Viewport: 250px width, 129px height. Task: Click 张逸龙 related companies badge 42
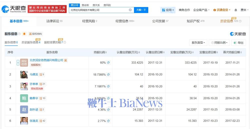click(x=42, y=121)
